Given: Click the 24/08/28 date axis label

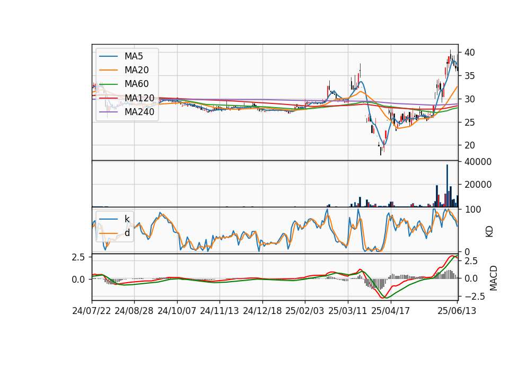Looking at the screenshot, I should pos(134,311).
